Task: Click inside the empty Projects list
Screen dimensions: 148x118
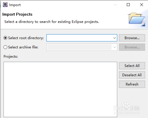Action: coord(60,89)
